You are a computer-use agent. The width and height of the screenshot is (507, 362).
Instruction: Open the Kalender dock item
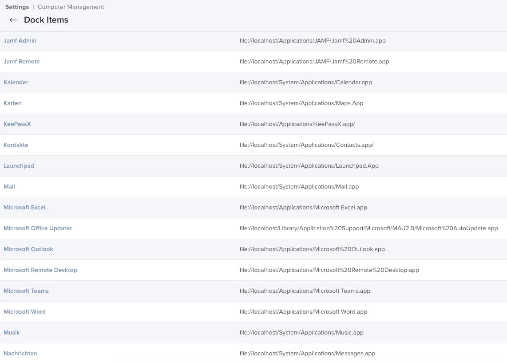[x=16, y=83]
